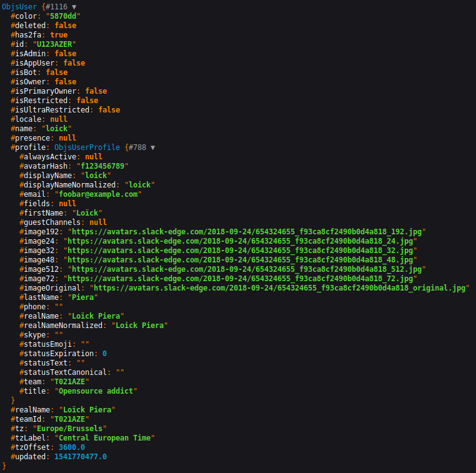Click the #isPrimaryOwner property line
This screenshot has width=476, height=473.
pyautogui.click(x=59, y=91)
